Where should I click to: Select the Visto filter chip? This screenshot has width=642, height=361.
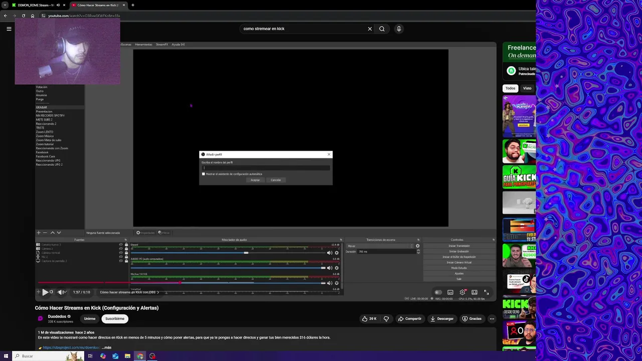(527, 88)
